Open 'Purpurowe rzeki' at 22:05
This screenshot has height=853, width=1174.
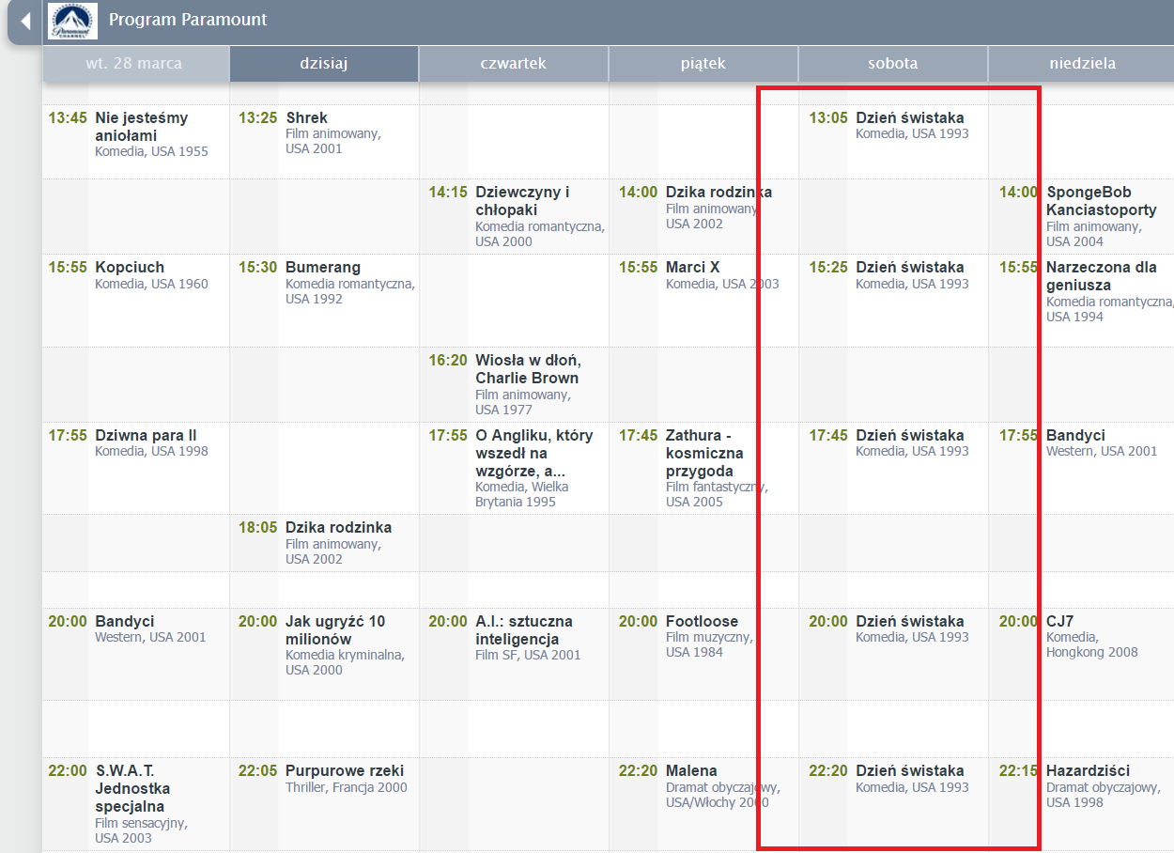pos(346,770)
